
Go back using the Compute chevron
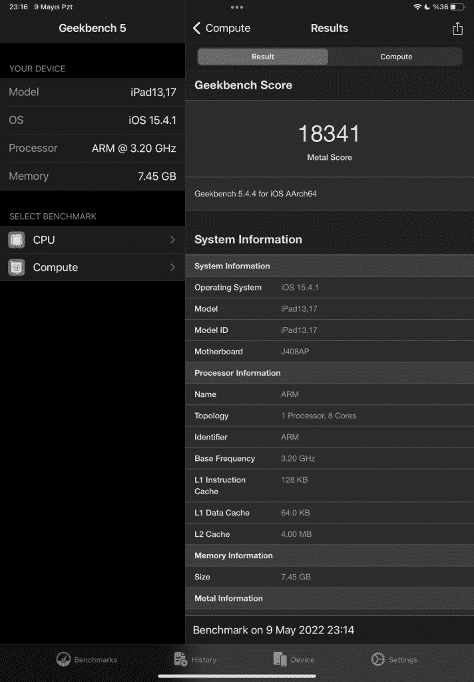[x=196, y=28]
